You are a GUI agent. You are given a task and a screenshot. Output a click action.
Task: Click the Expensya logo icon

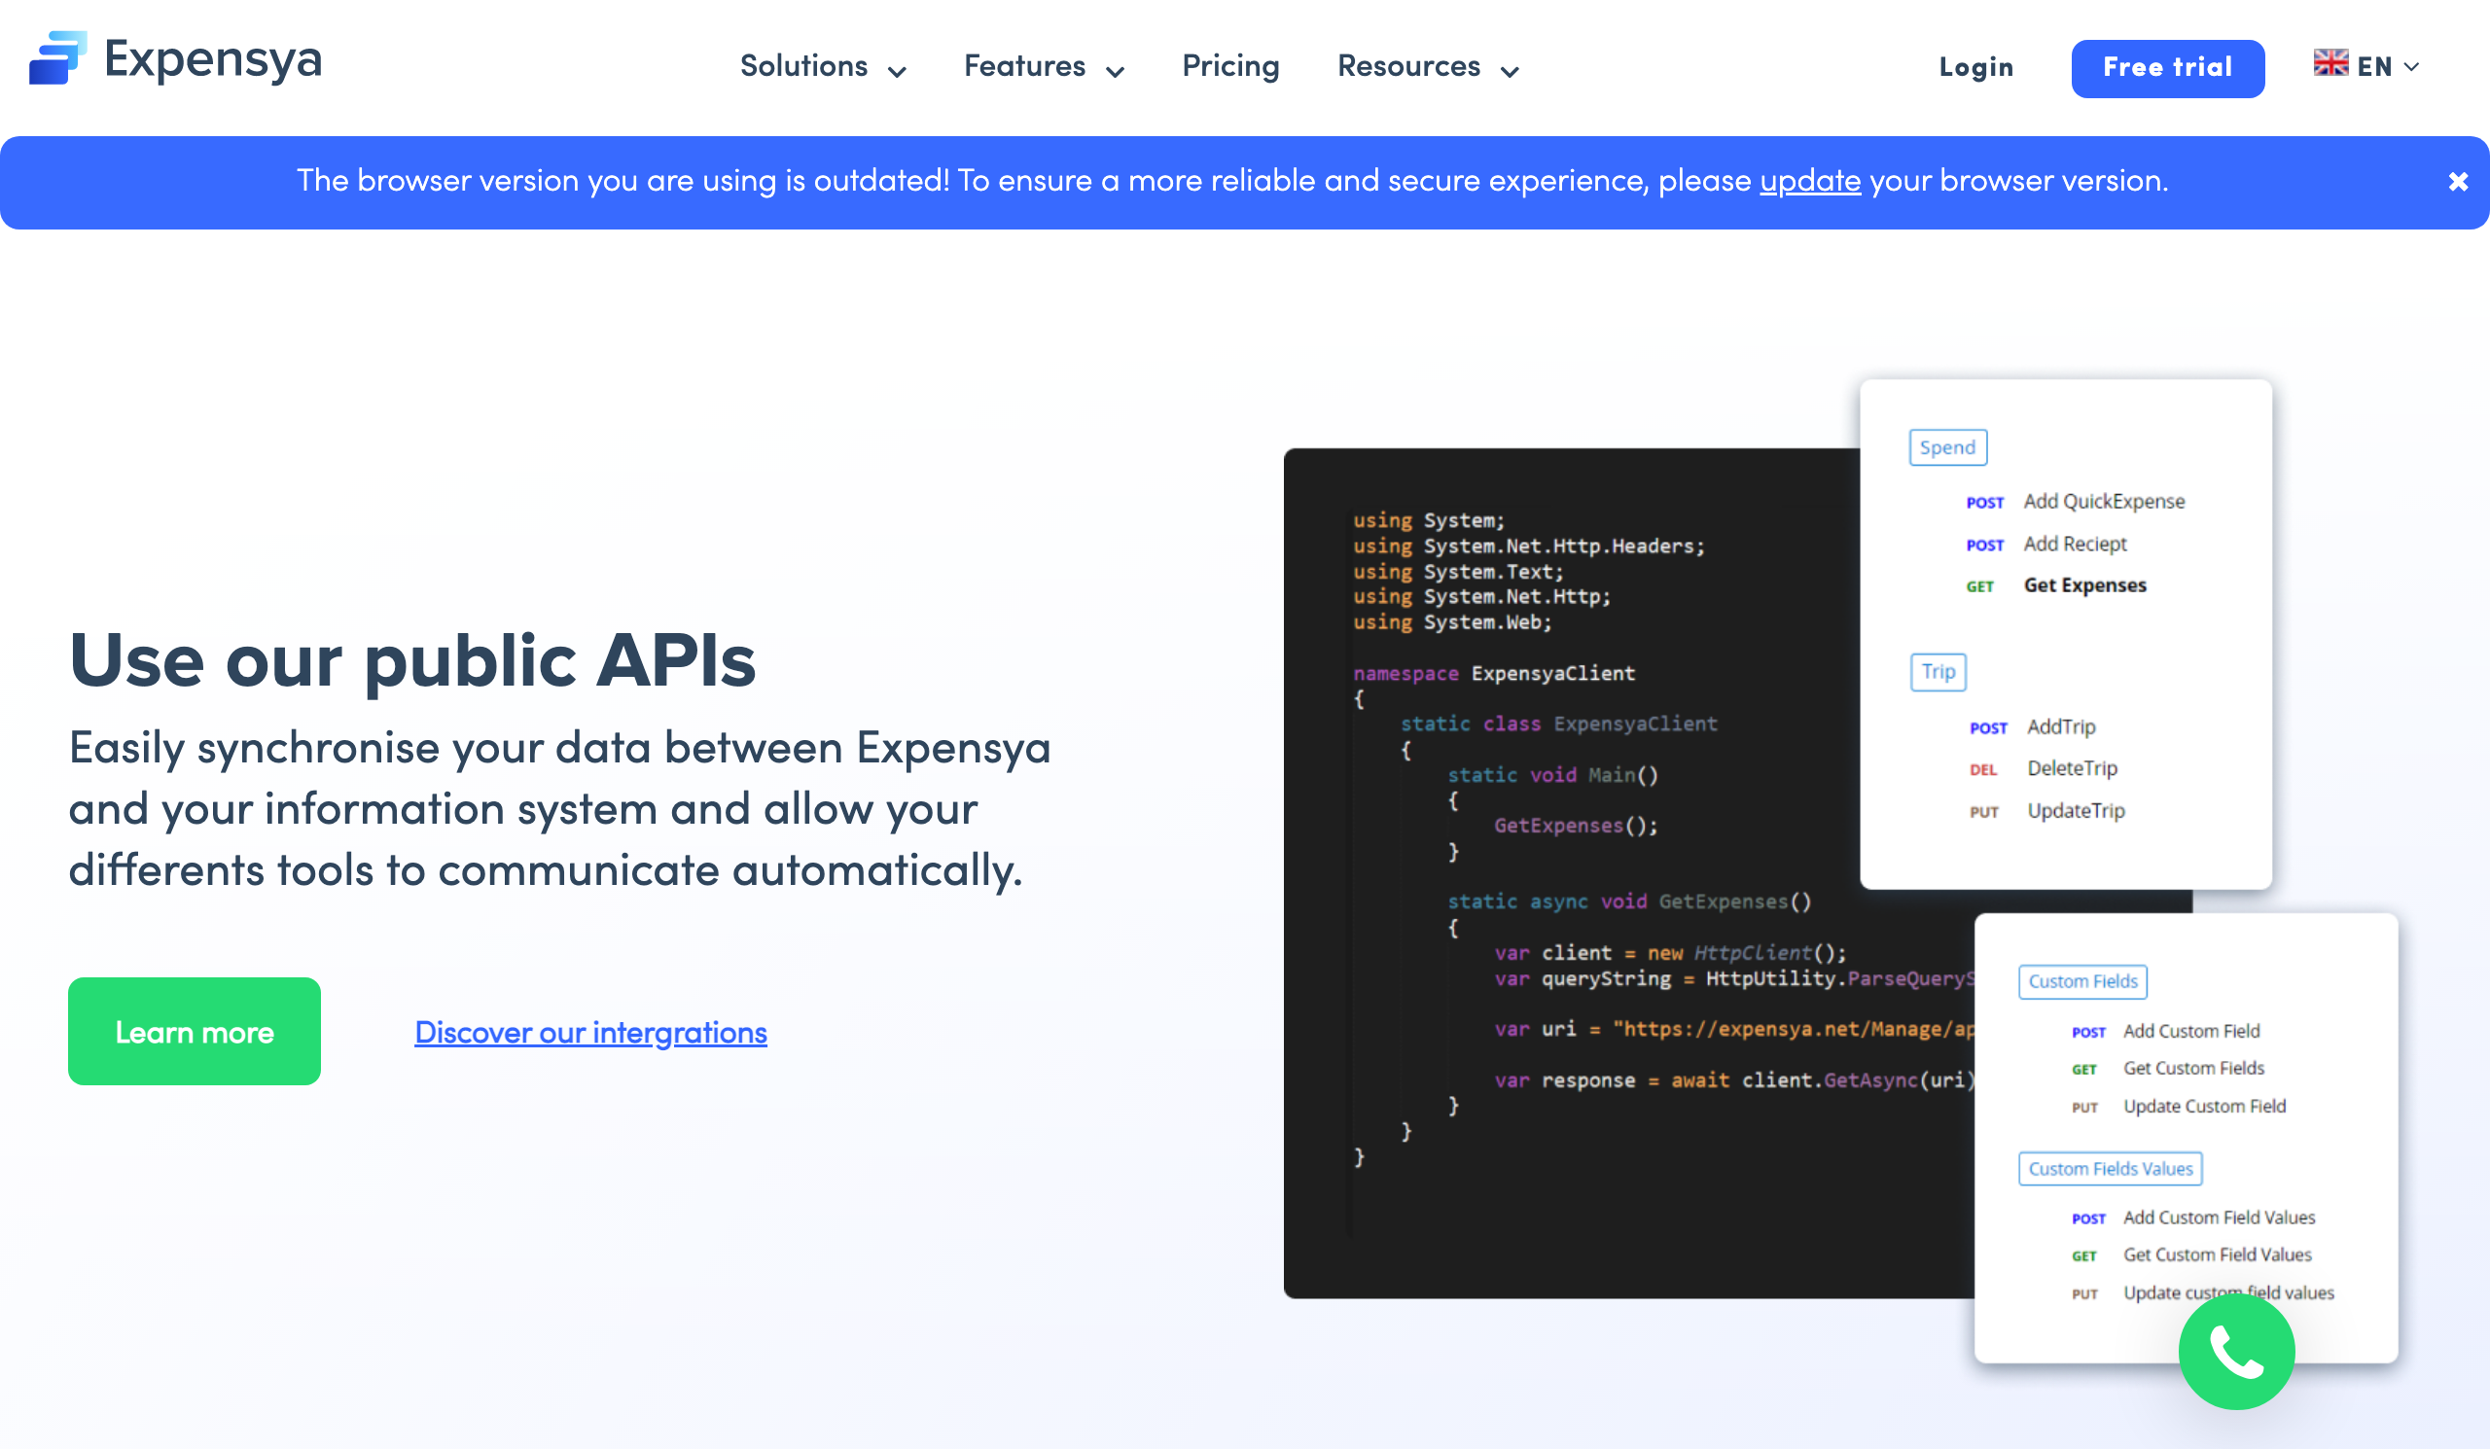point(57,58)
